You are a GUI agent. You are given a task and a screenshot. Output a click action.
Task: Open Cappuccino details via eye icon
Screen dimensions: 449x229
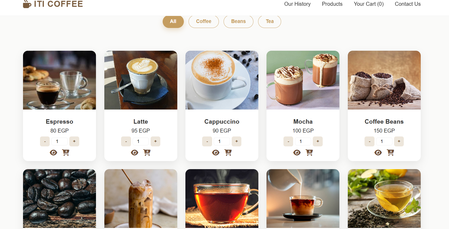[x=216, y=152]
